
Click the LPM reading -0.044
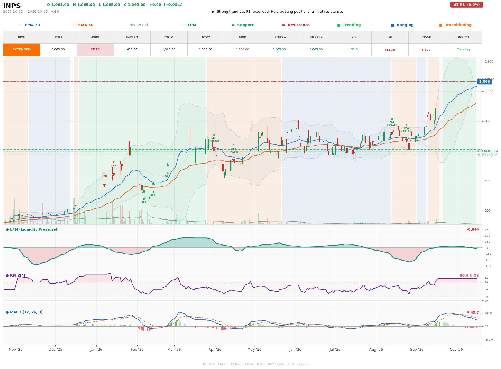473,229
